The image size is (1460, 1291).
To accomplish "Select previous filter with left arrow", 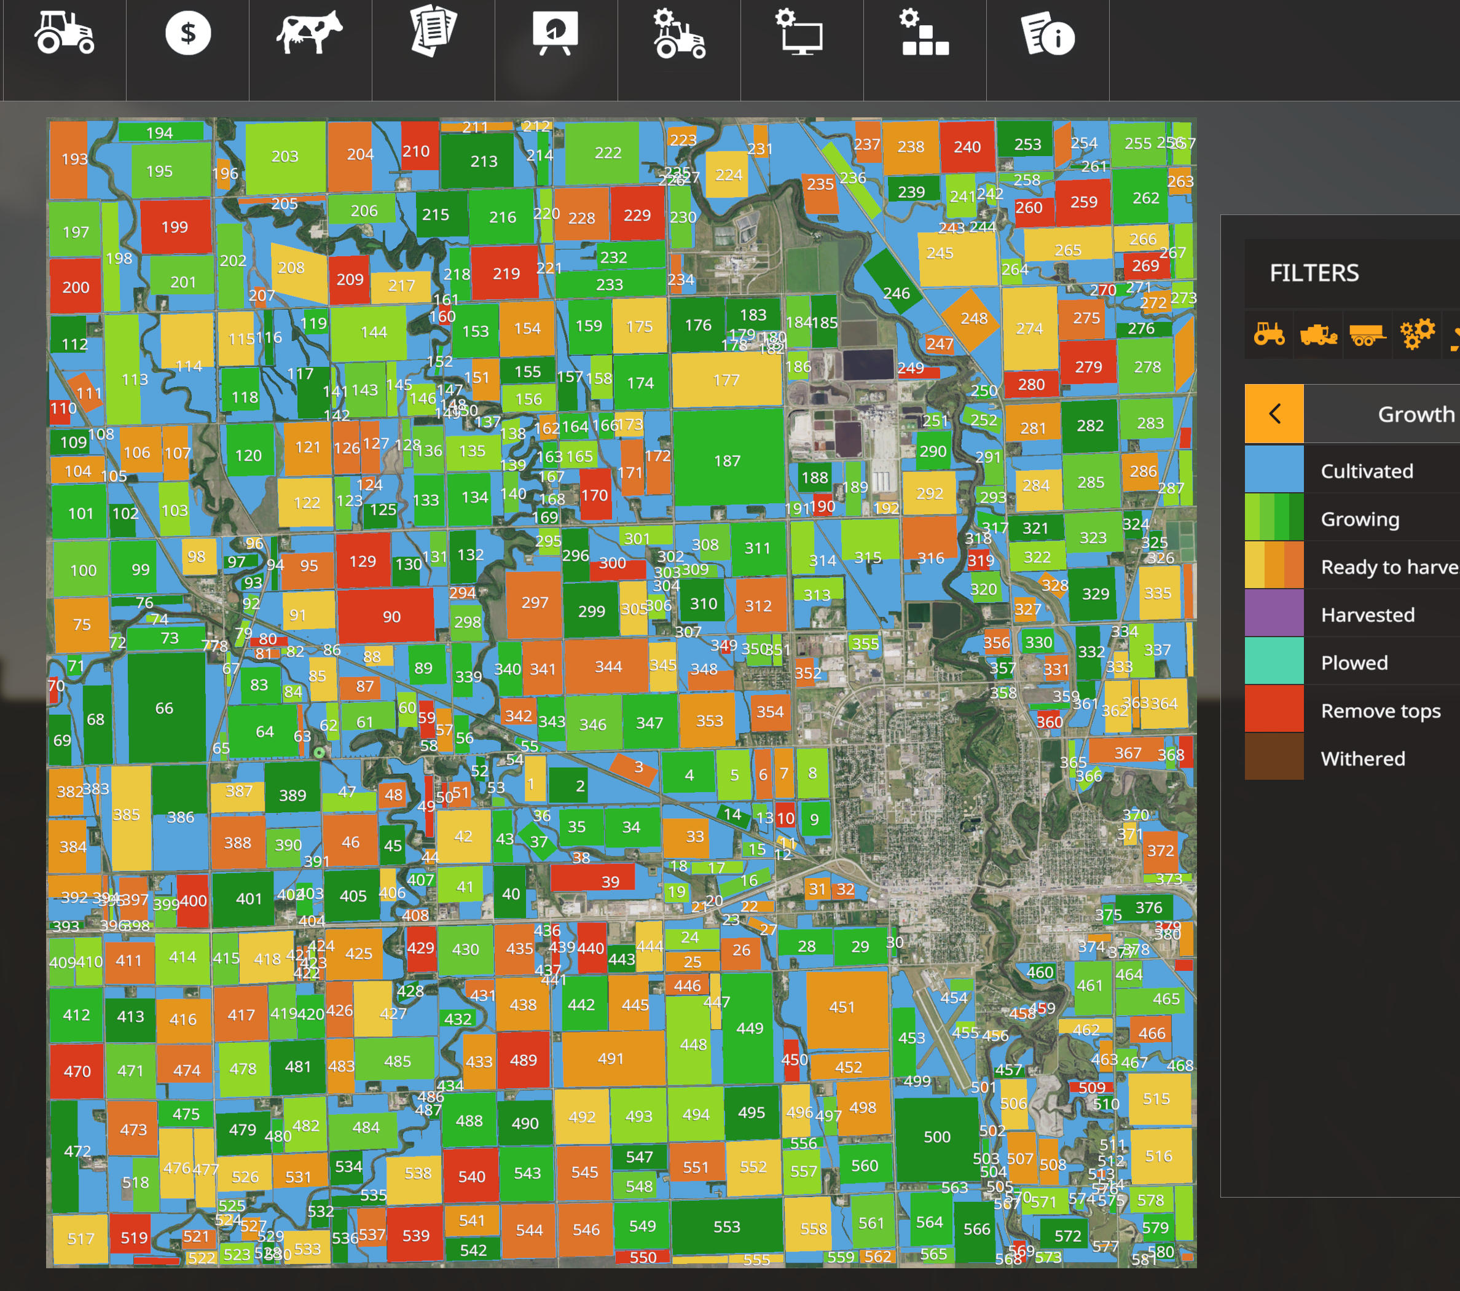I will 1274,414.
